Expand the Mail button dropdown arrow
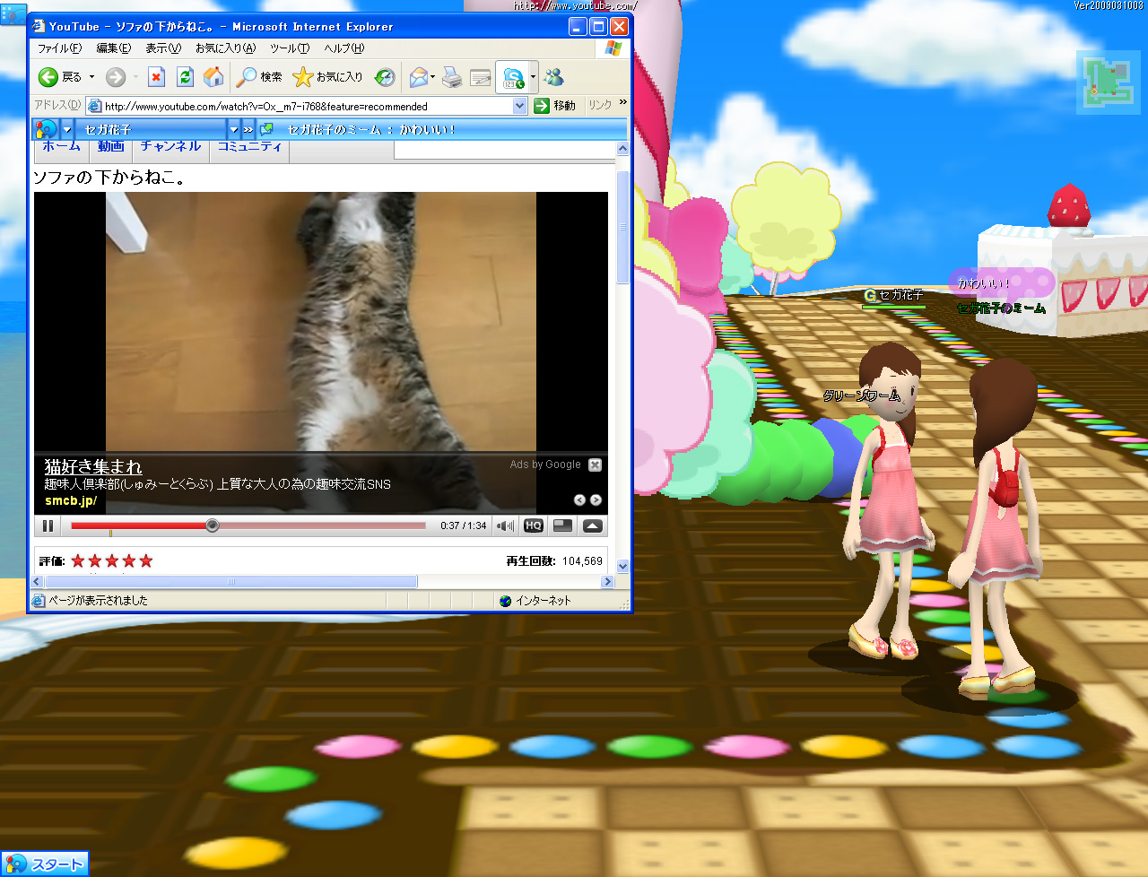The width and height of the screenshot is (1148, 877). pyautogui.click(x=433, y=77)
